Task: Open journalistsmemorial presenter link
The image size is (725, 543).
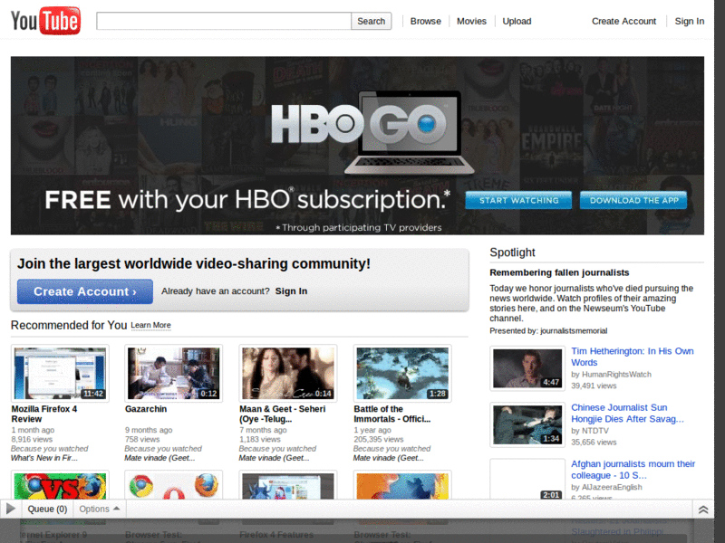Action: click(x=574, y=330)
